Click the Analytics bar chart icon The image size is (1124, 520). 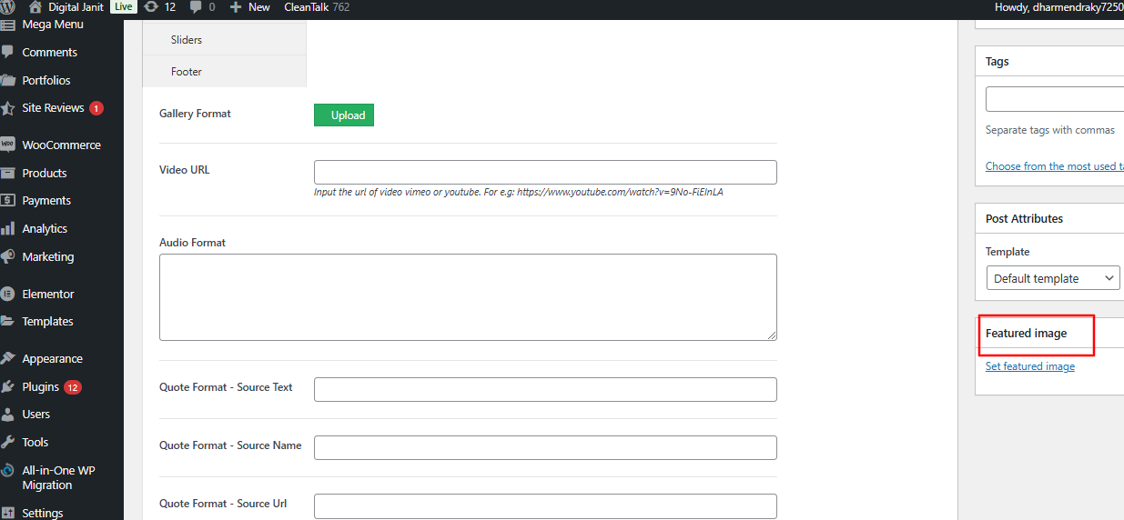coord(8,228)
